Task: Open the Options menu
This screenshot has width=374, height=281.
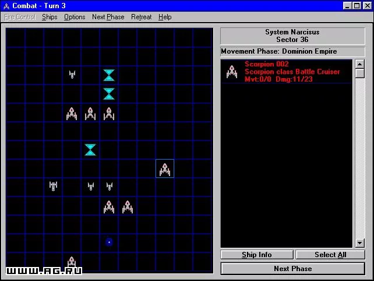Action: [75, 17]
